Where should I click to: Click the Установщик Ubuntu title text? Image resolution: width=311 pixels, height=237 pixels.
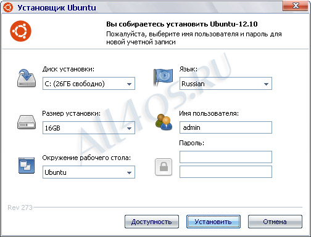click(x=57, y=8)
